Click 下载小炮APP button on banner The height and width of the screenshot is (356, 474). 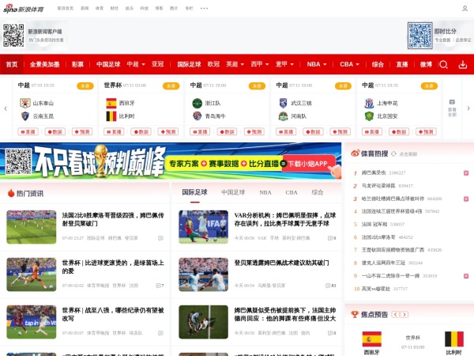(309, 164)
